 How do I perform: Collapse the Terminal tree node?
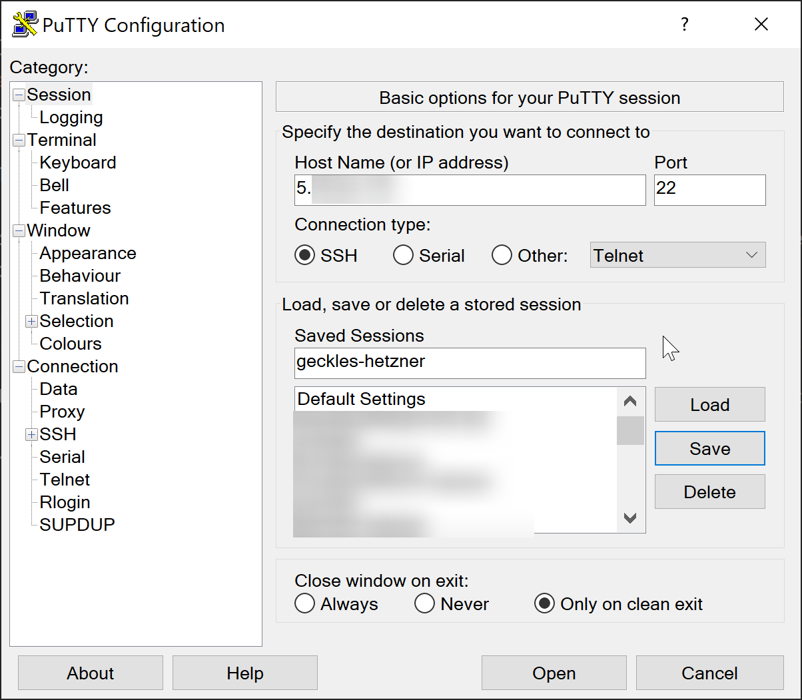(x=19, y=140)
